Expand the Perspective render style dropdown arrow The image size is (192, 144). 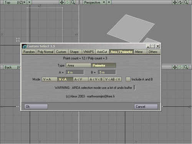[x=109, y=2]
